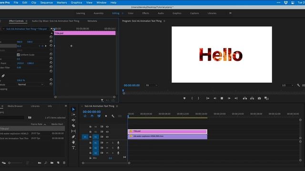Toggle V1 track output eye

[x=107, y=137]
